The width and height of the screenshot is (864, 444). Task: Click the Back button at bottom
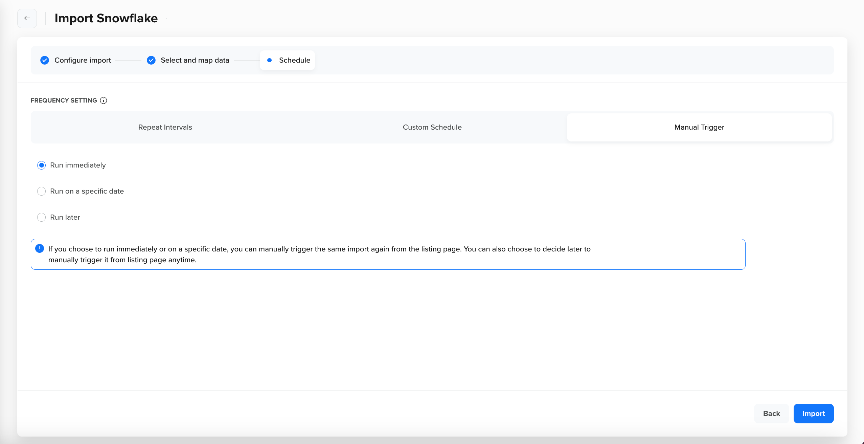click(x=771, y=414)
